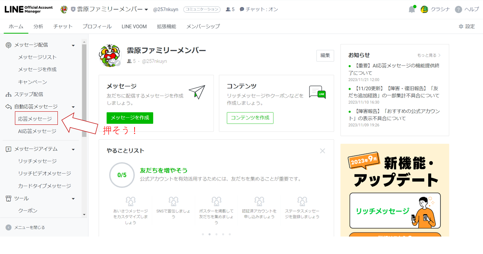
Task: Open メッセージを作成 in sidebar
Action: [37, 70]
